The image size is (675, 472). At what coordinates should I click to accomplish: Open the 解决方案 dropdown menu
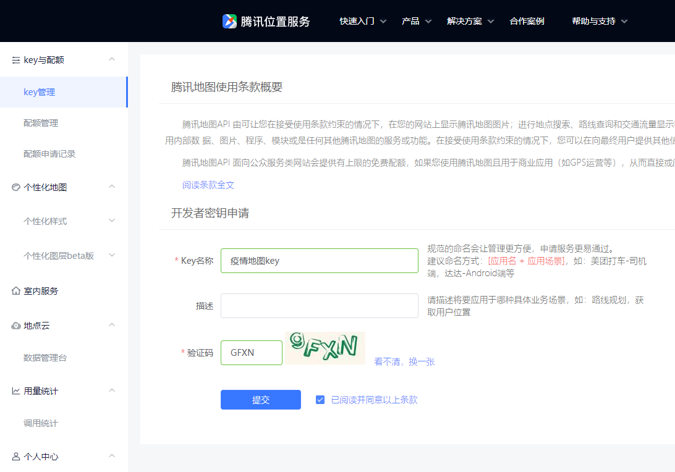point(470,21)
